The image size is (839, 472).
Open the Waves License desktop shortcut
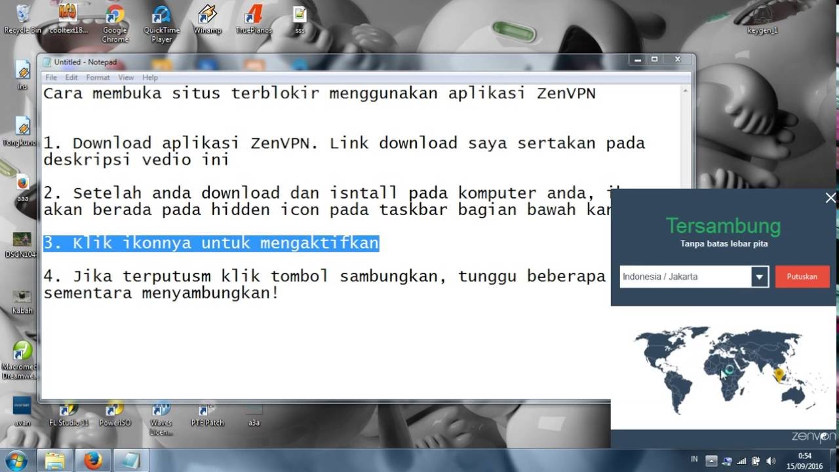tap(161, 417)
